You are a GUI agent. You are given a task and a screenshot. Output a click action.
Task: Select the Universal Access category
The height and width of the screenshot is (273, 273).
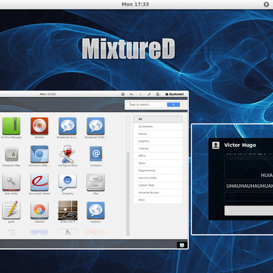(158, 192)
